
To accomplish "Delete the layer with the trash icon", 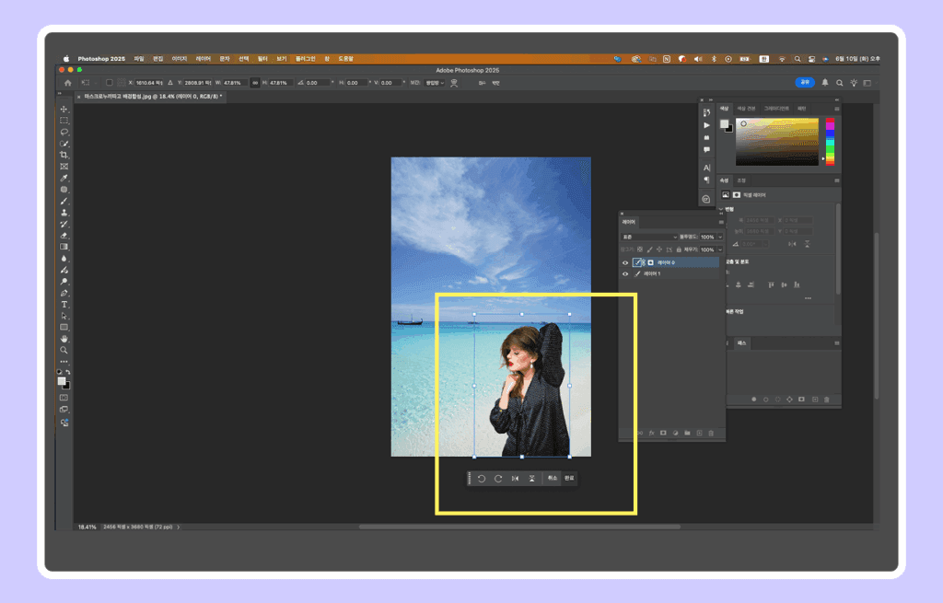I will pos(711,433).
